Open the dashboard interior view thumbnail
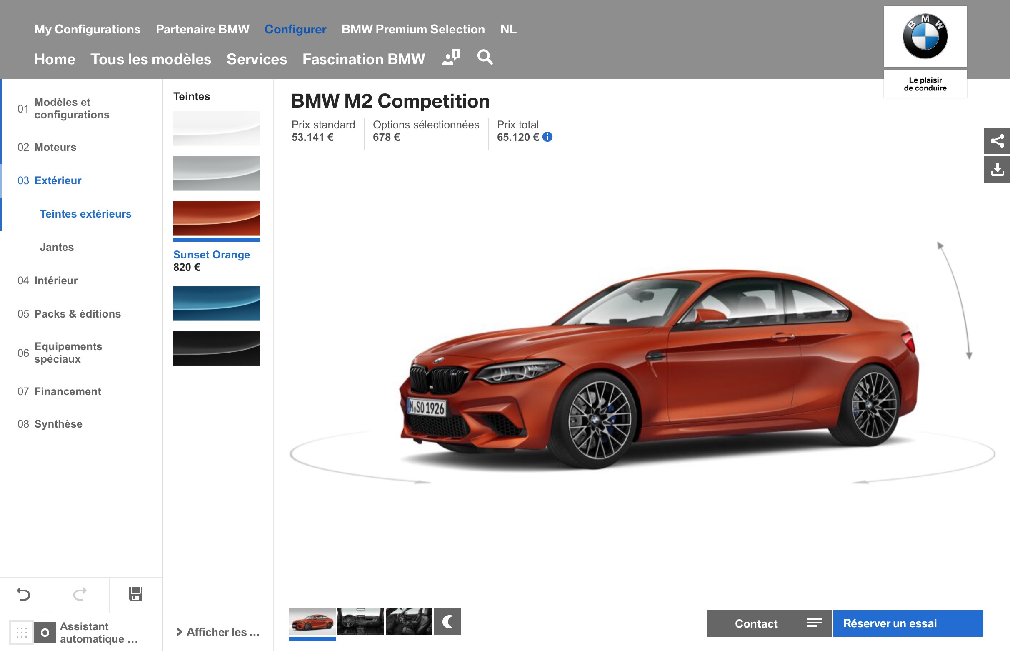This screenshot has height=651, width=1010. [360, 622]
